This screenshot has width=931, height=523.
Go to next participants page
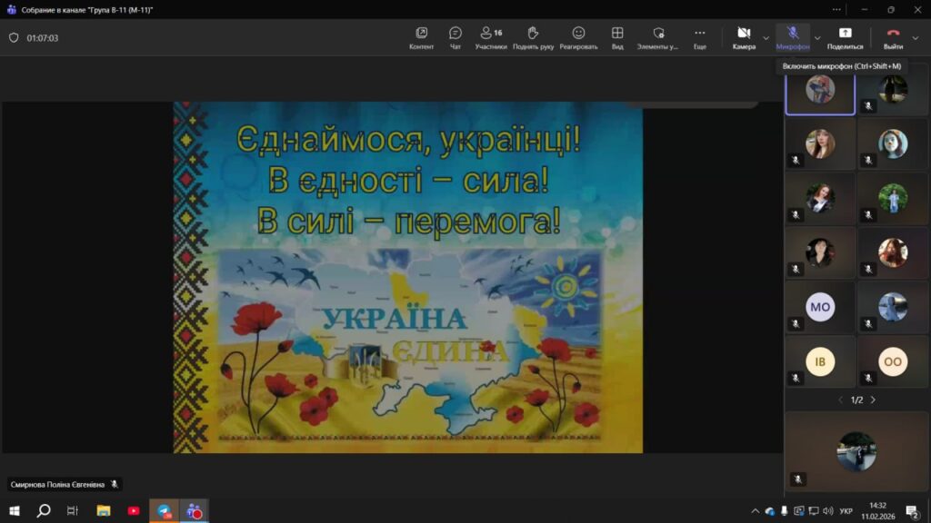pos(874,400)
